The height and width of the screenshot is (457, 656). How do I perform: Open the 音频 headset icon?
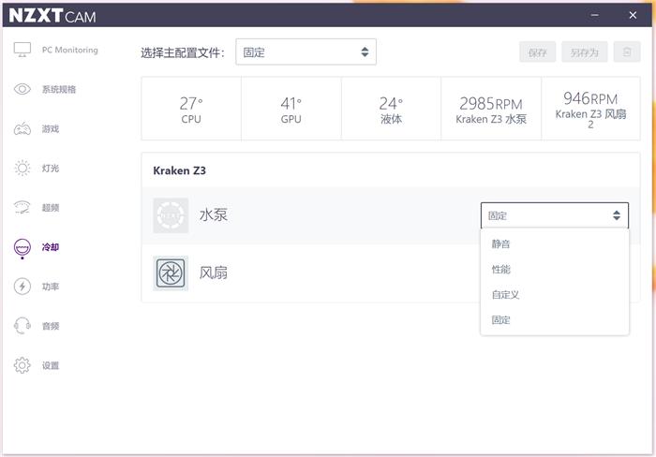22,326
